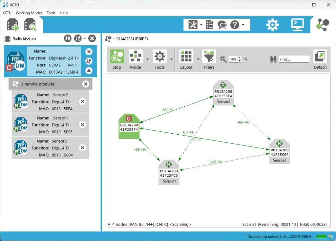Click network icon beside 0013A20041F25BF4 title

point(108,39)
